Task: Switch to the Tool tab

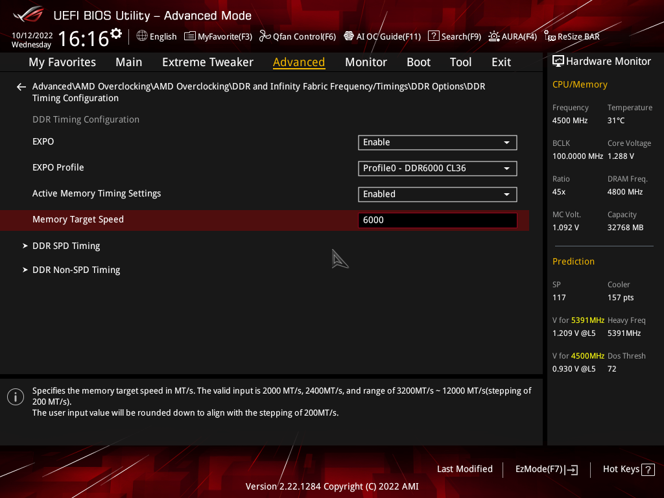Action: 460,62
